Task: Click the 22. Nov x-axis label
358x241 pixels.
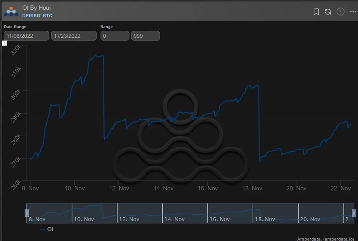Action: [341, 188]
